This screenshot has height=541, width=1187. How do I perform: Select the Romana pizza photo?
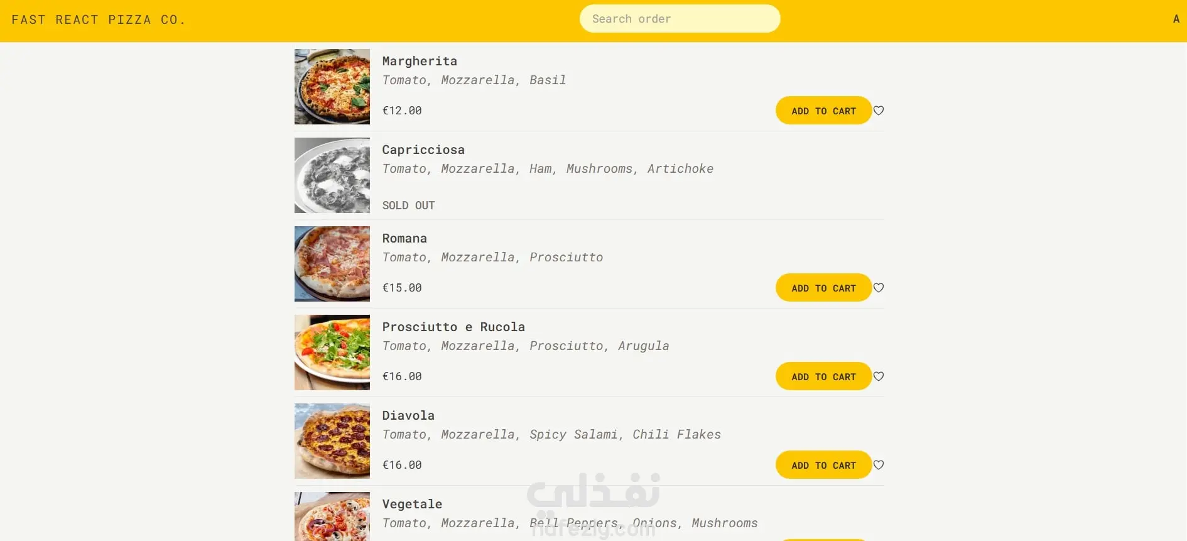(x=332, y=264)
